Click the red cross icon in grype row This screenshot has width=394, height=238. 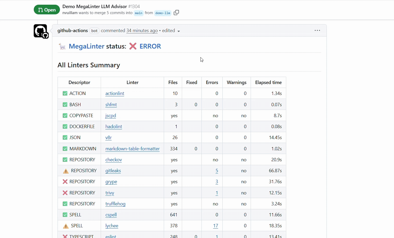65,182
